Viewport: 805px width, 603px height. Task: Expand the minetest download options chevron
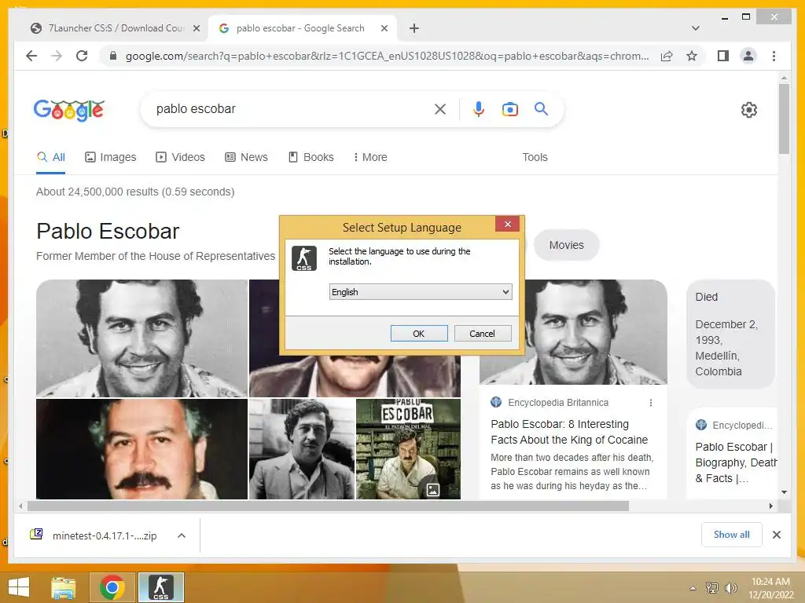[182, 535]
